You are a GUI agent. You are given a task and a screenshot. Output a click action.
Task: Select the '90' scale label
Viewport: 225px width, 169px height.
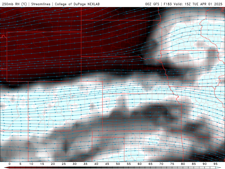204,164
